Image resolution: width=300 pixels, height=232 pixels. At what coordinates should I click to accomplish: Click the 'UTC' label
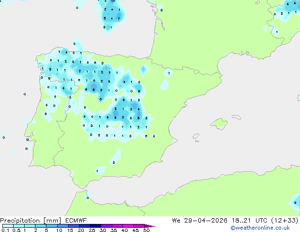pyautogui.click(x=261, y=221)
